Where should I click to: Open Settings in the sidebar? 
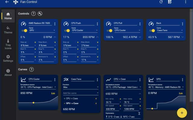click(x=8, y=58)
